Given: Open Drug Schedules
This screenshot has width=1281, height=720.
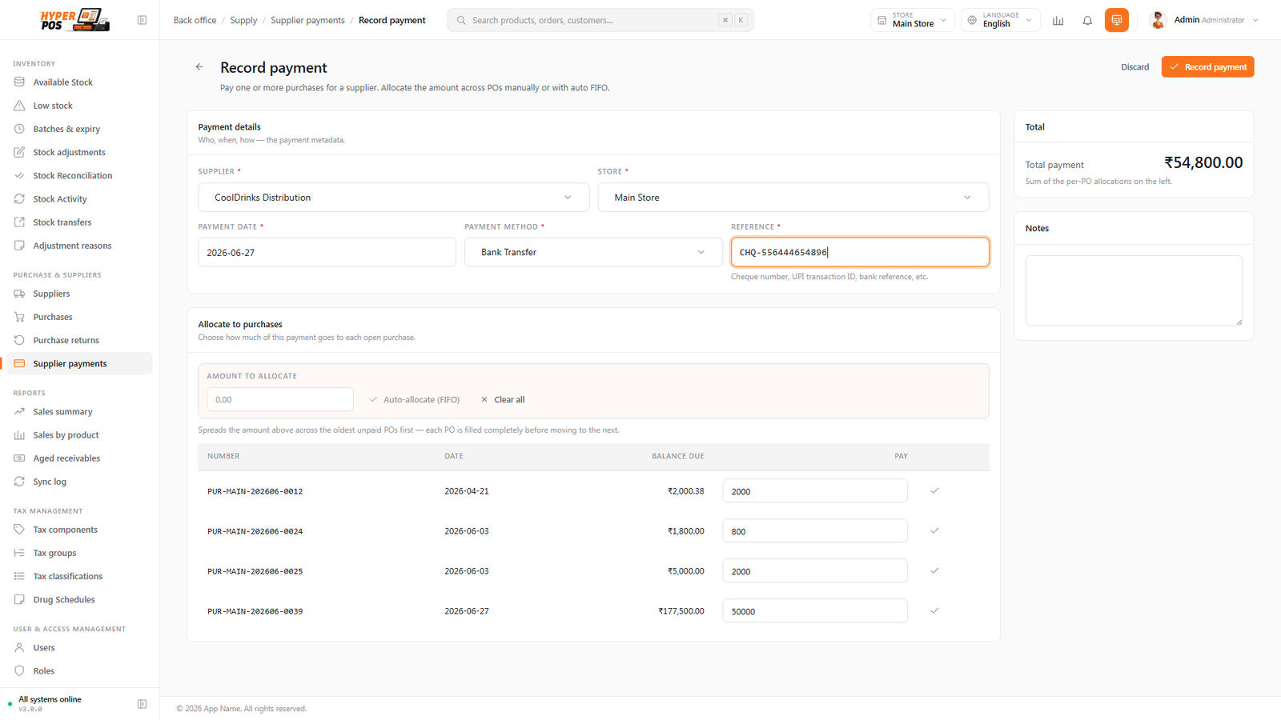Looking at the screenshot, I should pos(79,599).
